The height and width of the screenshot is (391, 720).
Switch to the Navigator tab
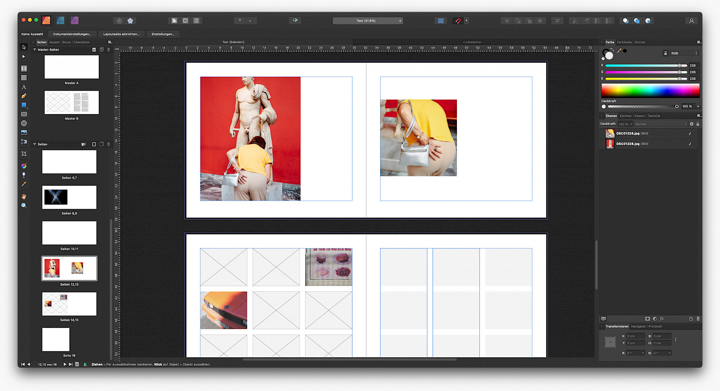(638, 326)
